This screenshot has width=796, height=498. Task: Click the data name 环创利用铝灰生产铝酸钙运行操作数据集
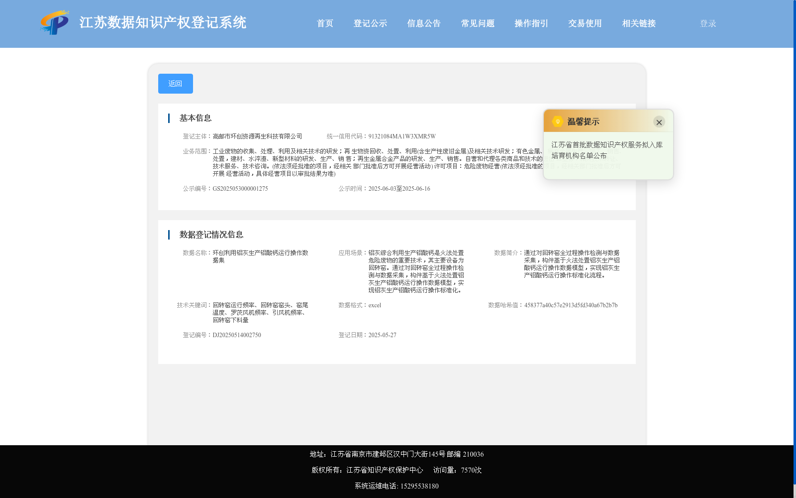point(260,256)
